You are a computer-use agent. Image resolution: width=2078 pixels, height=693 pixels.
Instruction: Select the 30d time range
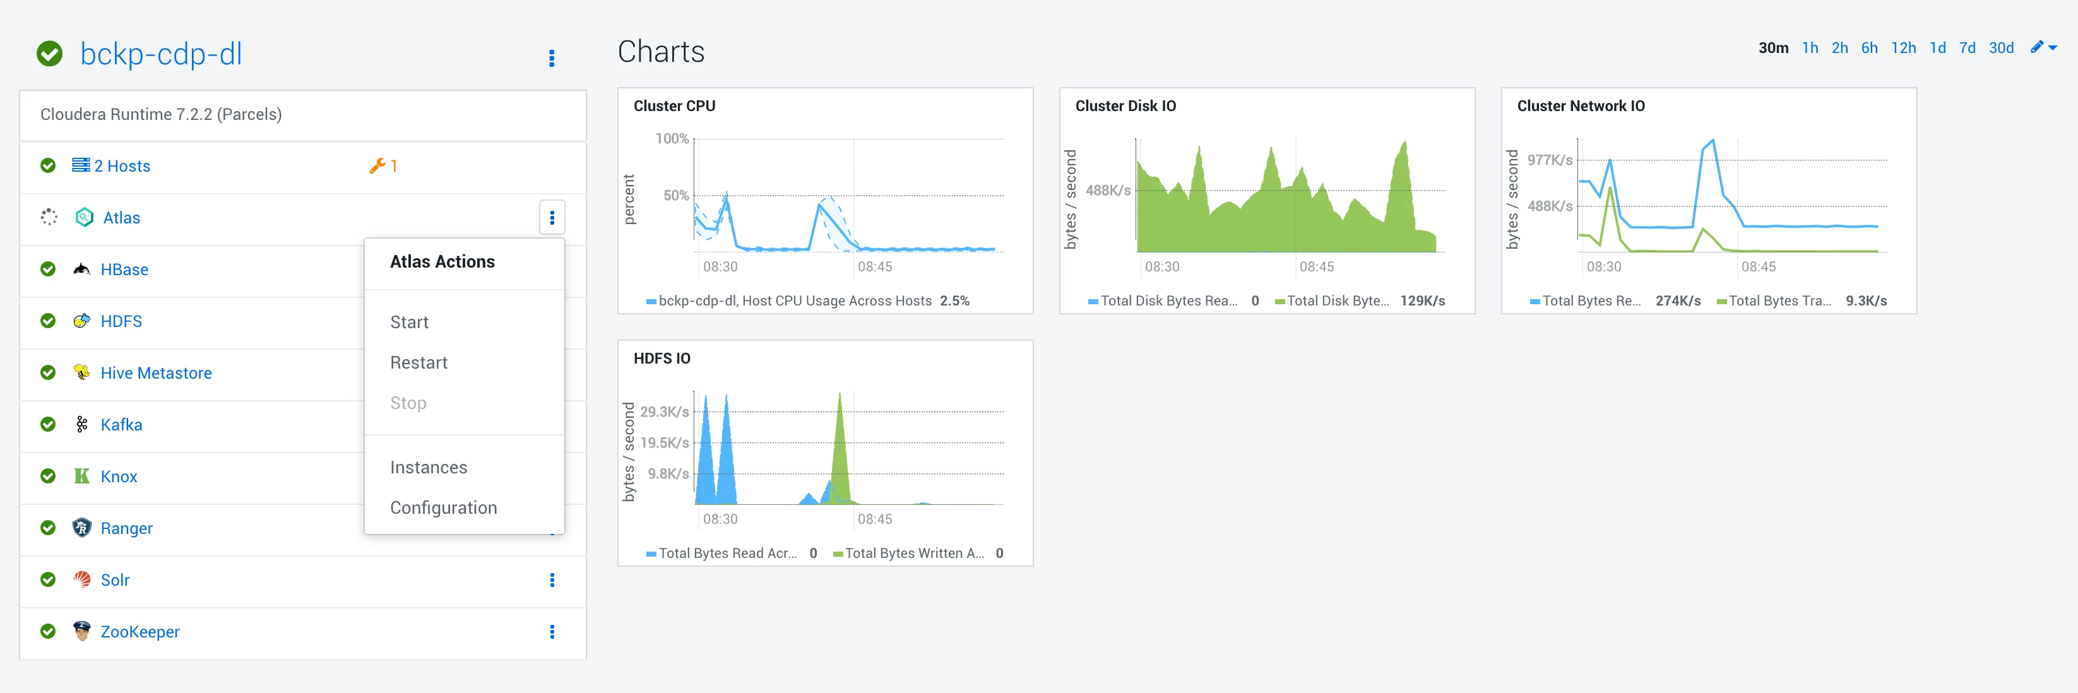tap(2000, 47)
